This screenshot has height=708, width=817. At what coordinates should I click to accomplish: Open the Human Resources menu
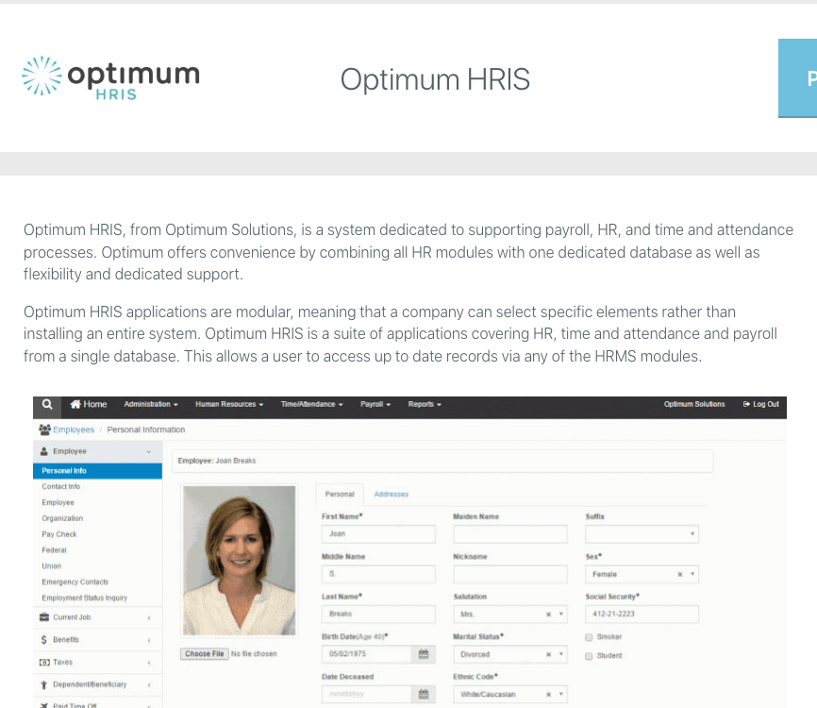pos(229,404)
